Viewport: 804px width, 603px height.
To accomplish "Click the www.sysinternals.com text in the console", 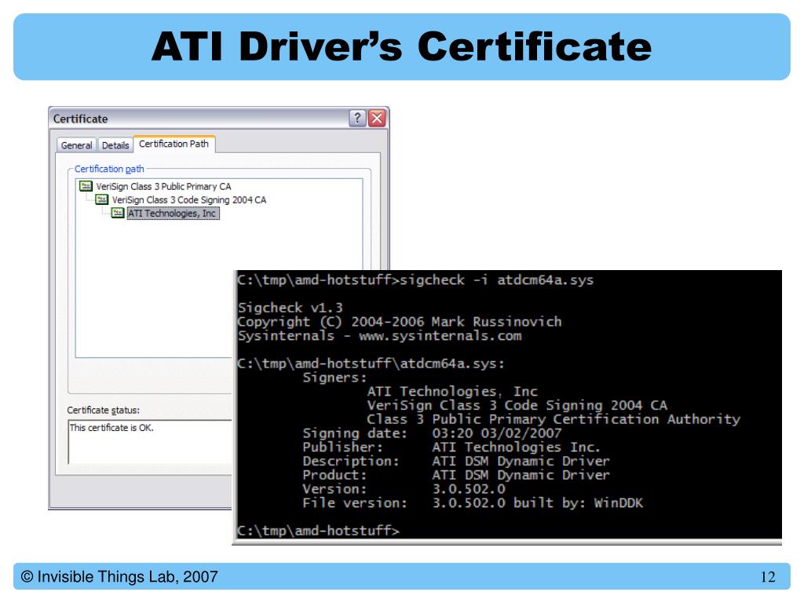I will click(x=440, y=336).
